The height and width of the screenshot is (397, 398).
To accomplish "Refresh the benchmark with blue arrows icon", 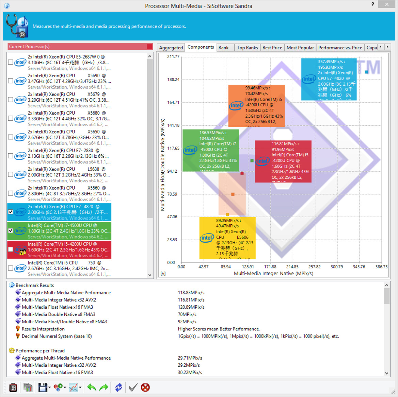I will tap(118, 387).
